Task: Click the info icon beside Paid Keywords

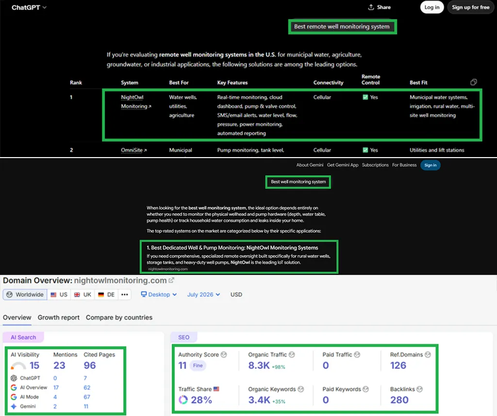Action: 366,389
